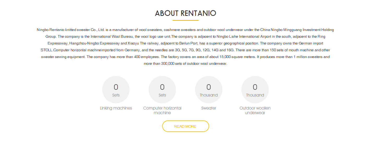Click the 'Ningbo Rentanio knitted sweater Co., Ltd.' text
This screenshot has height=148, width=371.
click(71, 30)
